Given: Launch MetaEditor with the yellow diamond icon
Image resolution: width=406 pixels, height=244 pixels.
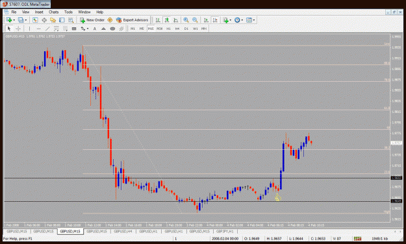Looking at the screenshot, I should pos(110,20).
